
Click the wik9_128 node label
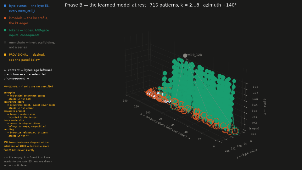coord(194,55)
